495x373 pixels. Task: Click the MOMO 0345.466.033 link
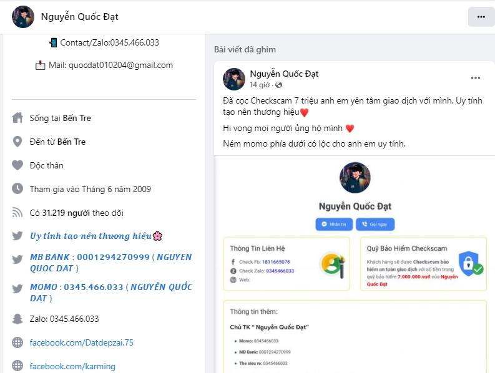click(x=111, y=293)
